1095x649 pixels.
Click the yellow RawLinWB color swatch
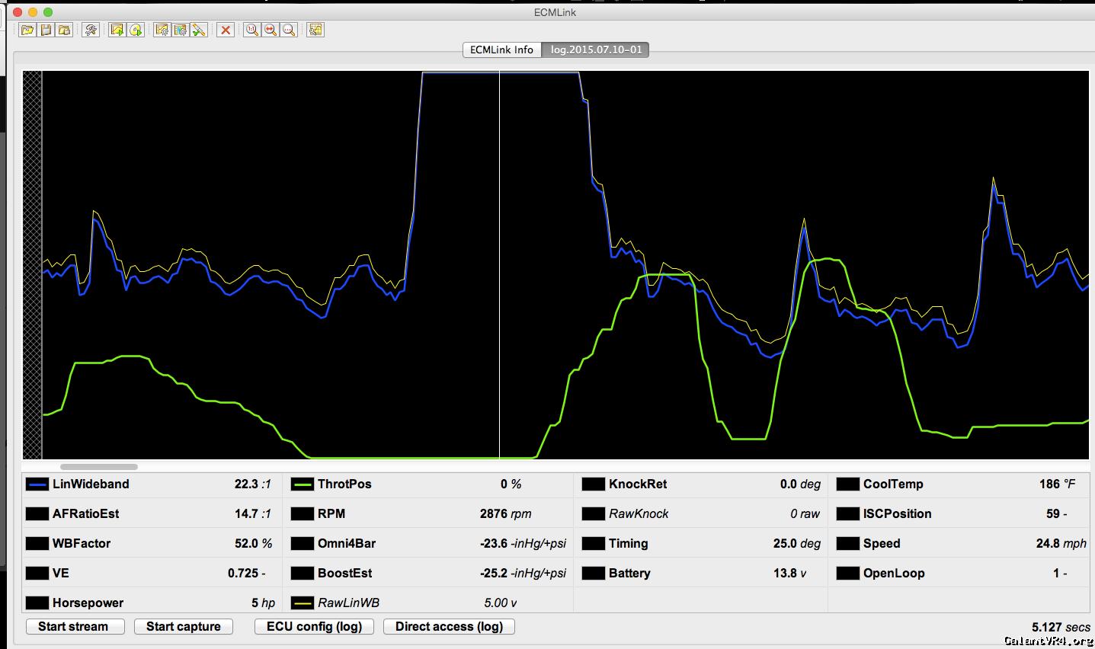[x=303, y=603]
